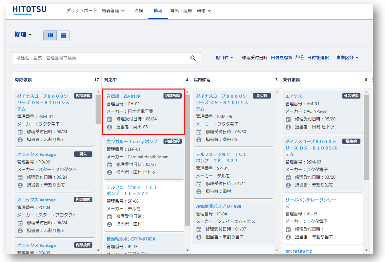The image size is (385, 262).
Task: Click the 要点検 tag on BSM-06 card
Action: click(x=262, y=96)
